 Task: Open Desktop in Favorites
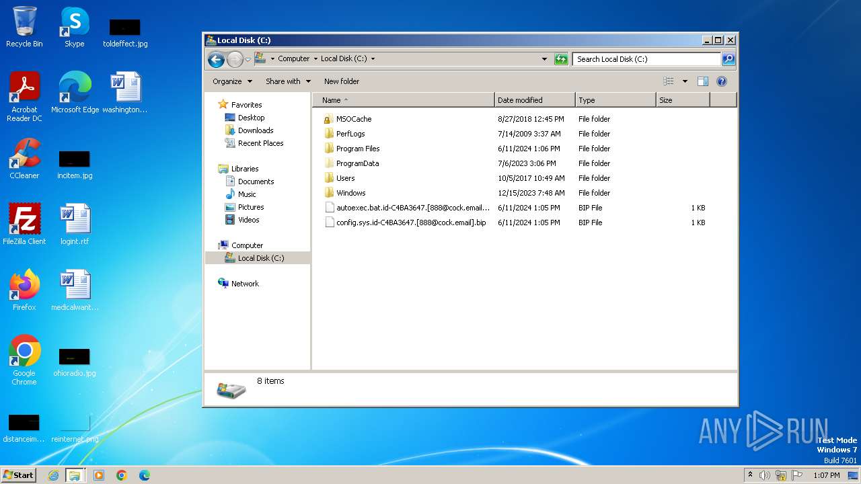coord(251,118)
